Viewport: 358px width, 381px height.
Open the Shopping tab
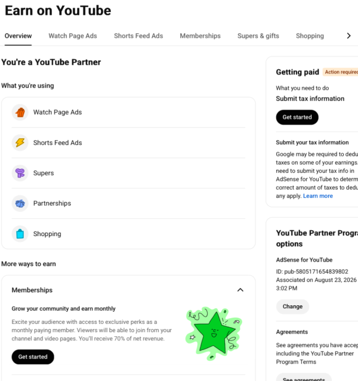click(310, 36)
